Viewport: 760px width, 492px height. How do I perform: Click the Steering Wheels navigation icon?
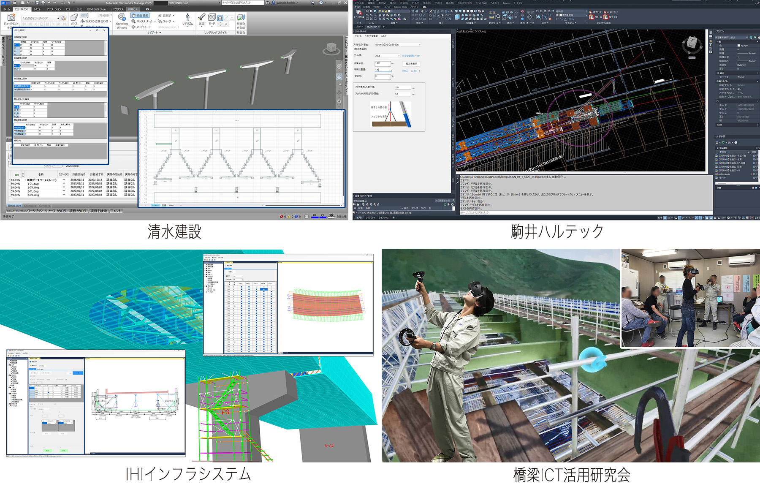point(122,18)
